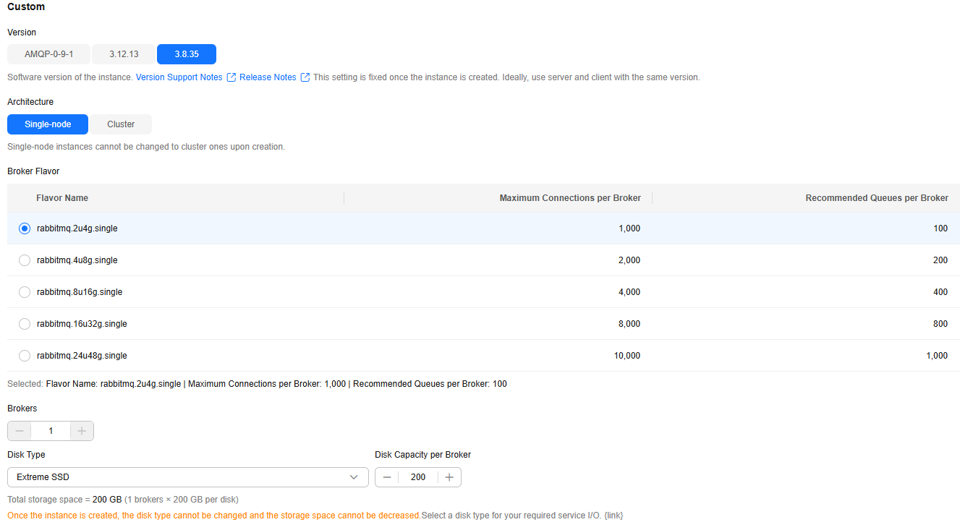This screenshot has width=960, height=530.
Task: Select the rabbitmq.2u4g.single flavor radio button
Action: (25, 228)
